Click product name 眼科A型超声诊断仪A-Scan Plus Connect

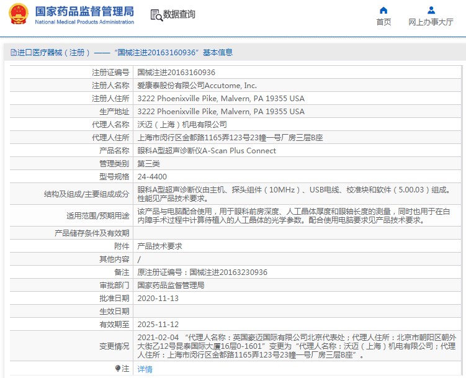click(x=207, y=151)
